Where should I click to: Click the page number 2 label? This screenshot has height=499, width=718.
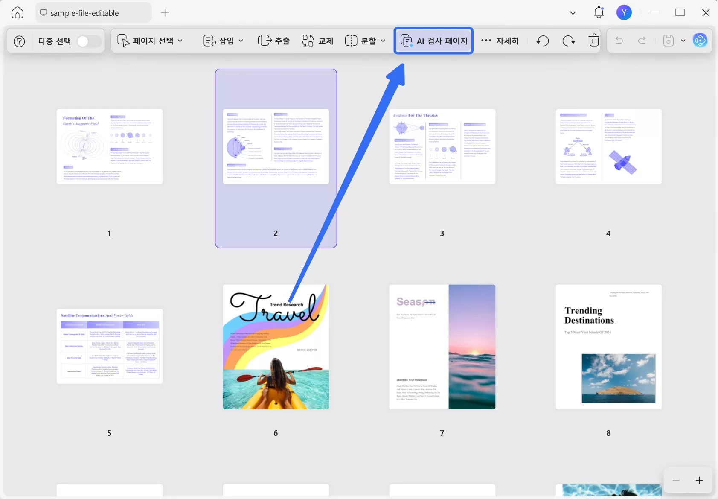coord(276,233)
